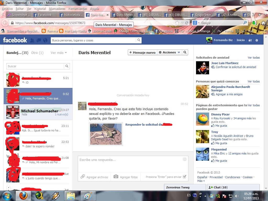Click Agregar archivos button

94,177
